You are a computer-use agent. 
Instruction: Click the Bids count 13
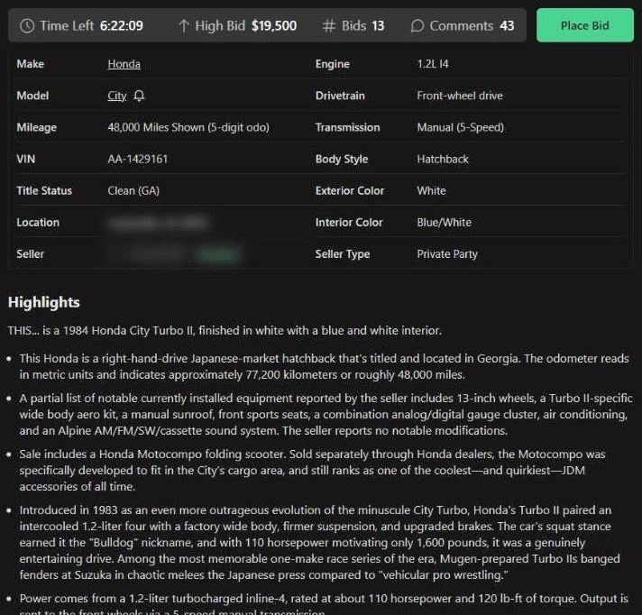(378, 26)
